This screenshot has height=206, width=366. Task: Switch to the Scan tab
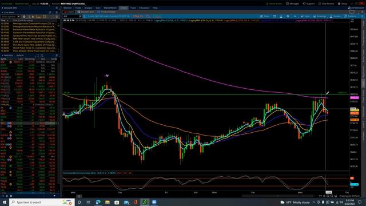pyautogui.click(x=98, y=7)
